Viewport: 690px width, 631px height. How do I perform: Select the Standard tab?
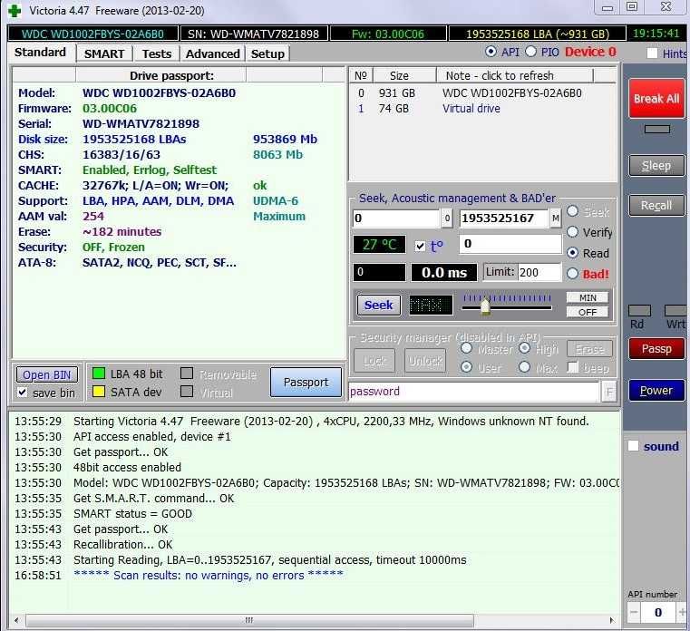(x=41, y=53)
